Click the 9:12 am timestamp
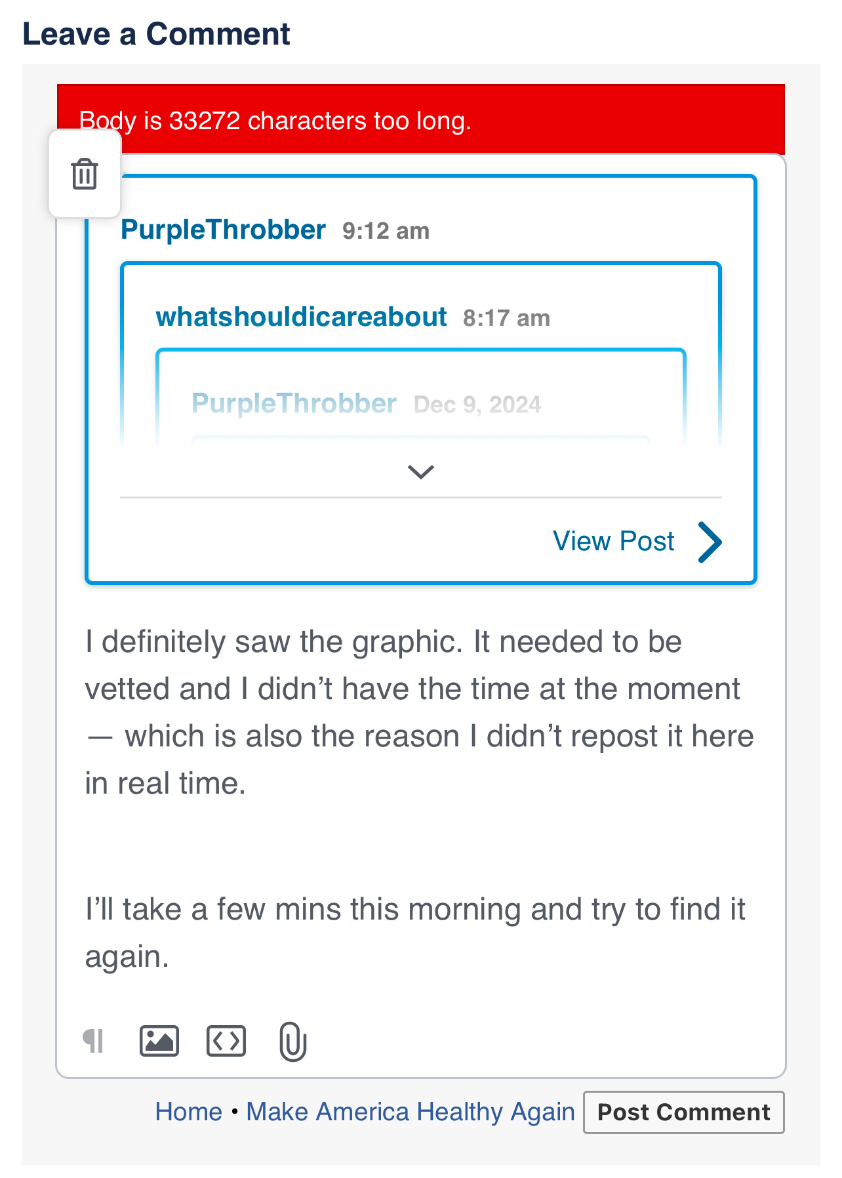 (x=386, y=232)
